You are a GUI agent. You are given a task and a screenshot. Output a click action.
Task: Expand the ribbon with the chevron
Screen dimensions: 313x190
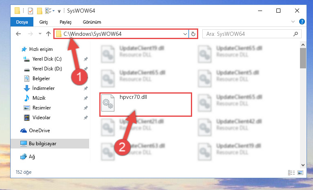click(x=293, y=22)
